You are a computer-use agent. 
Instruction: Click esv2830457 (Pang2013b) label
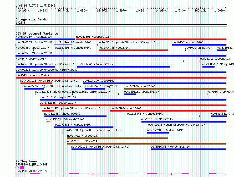tap(102, 86)
